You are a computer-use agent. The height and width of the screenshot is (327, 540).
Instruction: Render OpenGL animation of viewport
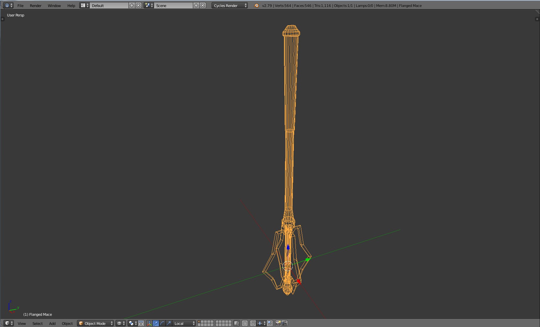285,323
